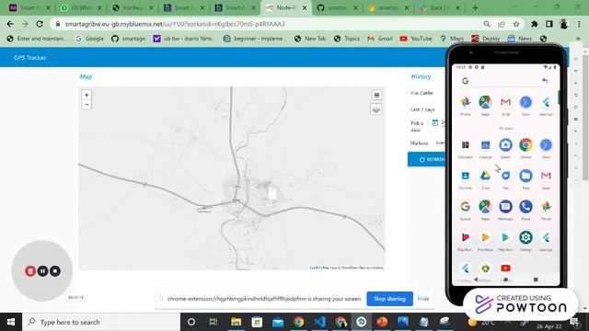The height and width of the screenshot is (331, 589).
Task: Toggle the Chrome side panel
Action: [x=549, y=24]
